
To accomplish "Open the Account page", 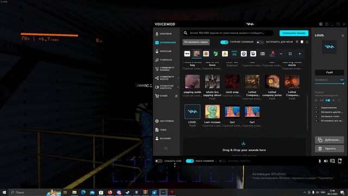I will point(163,138).
